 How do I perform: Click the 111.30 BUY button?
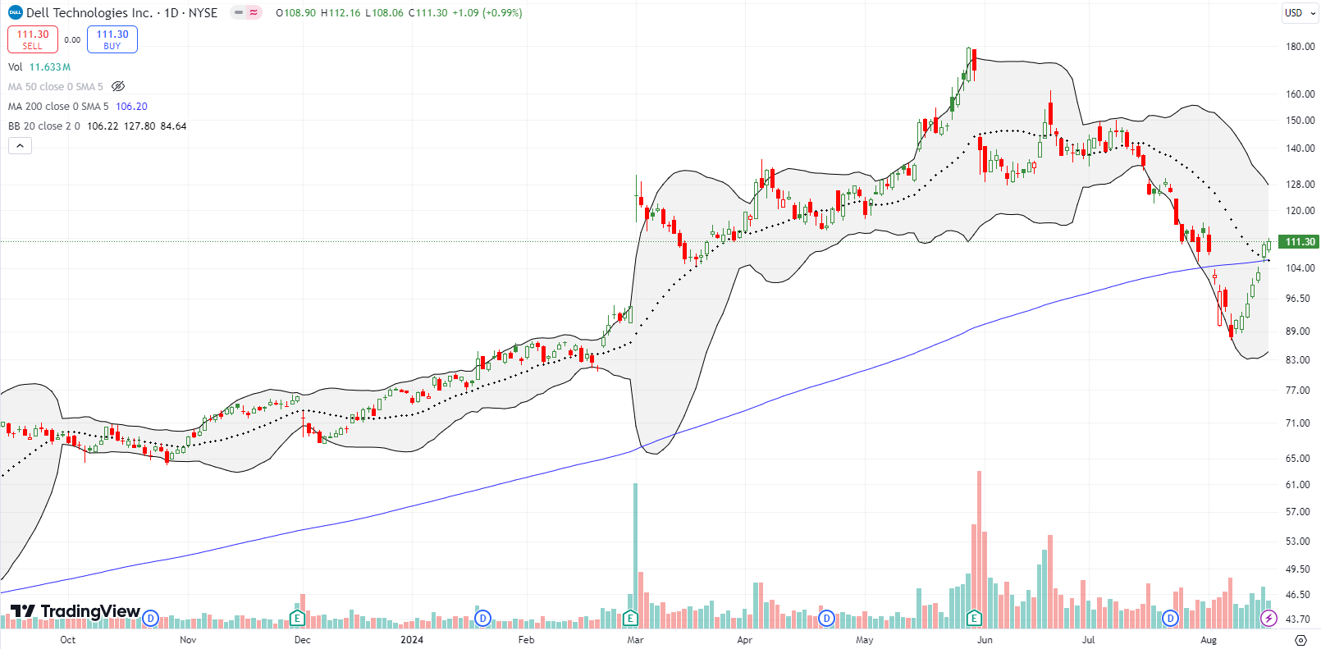(x=112, y=39)
